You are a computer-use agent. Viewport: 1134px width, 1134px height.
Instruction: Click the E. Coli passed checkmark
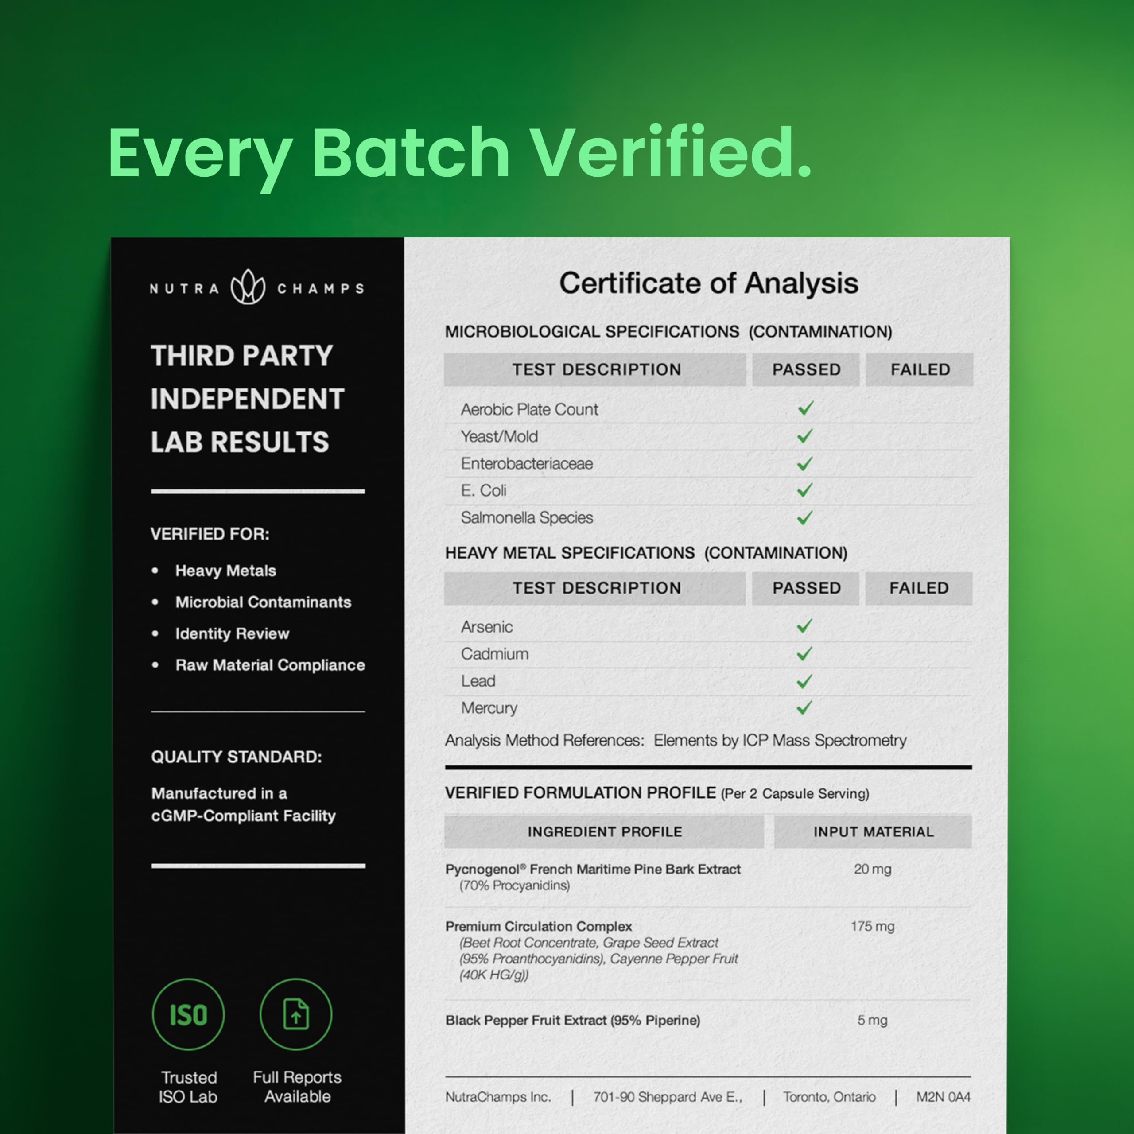pyautogui.click(x=805, y=489)
